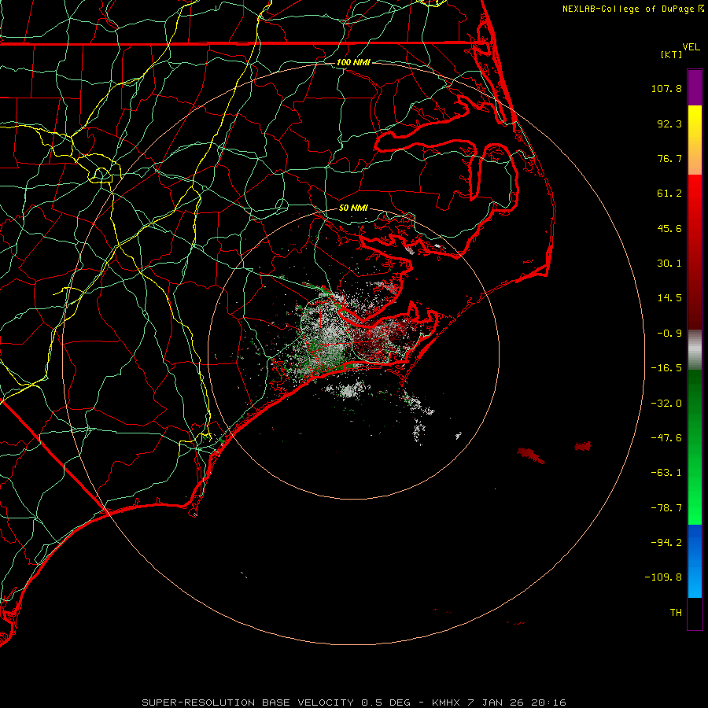708x708 pixels.
Task: Click the -47.6 velocity scale value
Action: (x=666, y=438)
